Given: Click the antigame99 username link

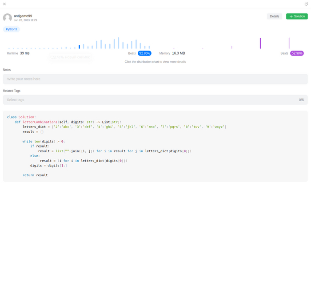Looking at the screenshot, I should pos(23,16).
